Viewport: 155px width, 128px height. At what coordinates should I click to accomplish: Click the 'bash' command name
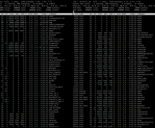[139, 104]
